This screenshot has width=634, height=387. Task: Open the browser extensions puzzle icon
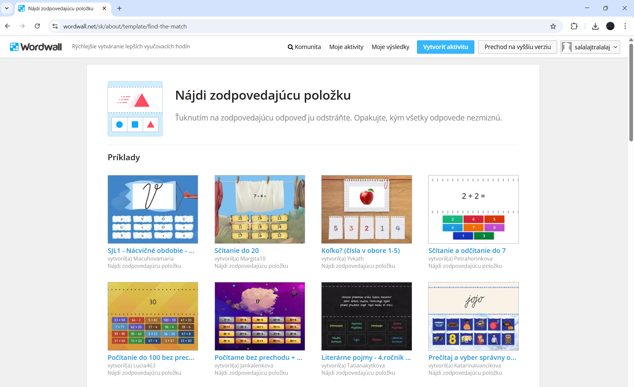tap(574, 26)
